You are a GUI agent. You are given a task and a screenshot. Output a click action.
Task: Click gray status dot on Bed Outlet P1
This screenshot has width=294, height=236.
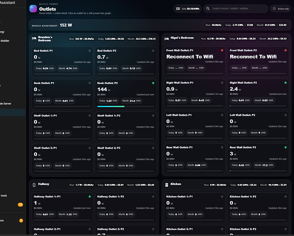90,51
